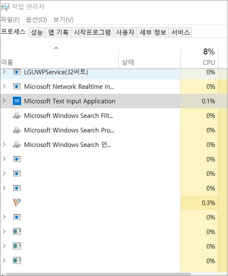Click the Microsoft Network Realtime In... icon
This screenshot has width=228, height=276.
pyautogui.click(x=17, y=86)
